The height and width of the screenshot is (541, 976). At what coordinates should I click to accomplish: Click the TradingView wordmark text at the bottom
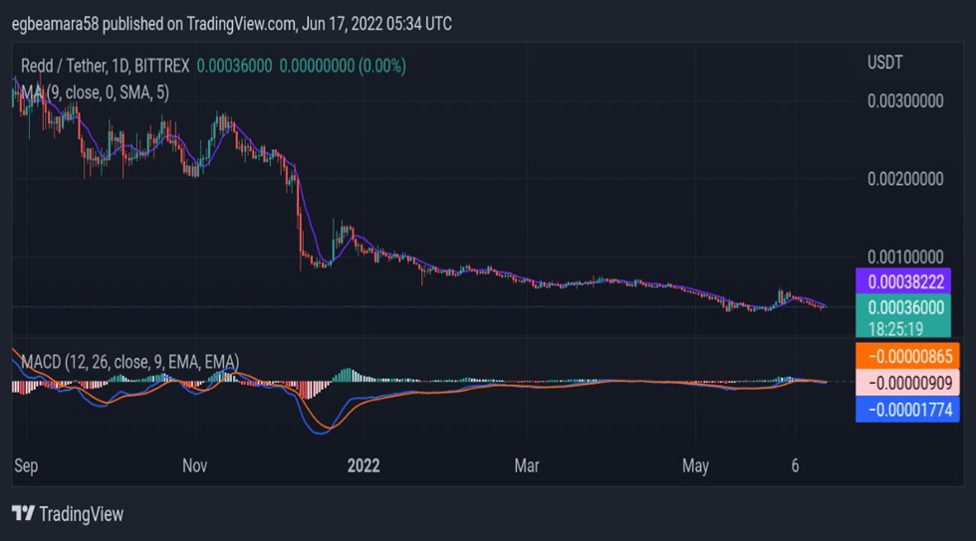[82, 514]
